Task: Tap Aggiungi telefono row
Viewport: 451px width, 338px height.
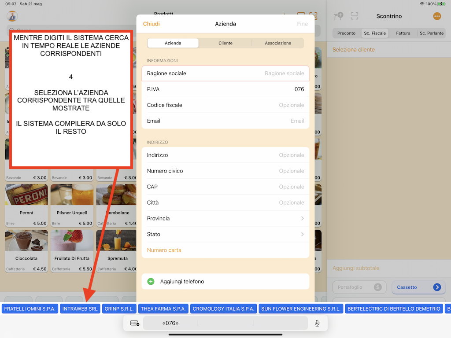Action: click(225, 281)
